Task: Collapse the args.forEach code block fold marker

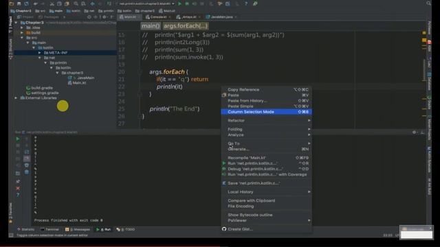Action: point(140,72)
